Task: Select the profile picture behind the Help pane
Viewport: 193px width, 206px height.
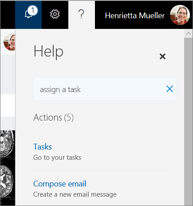Action: pos(9,42)
